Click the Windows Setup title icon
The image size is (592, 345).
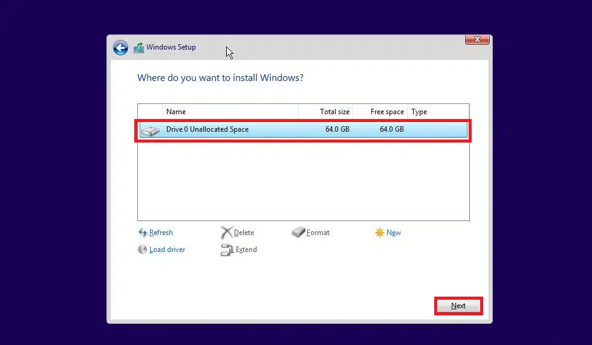(x=139, y=48)
